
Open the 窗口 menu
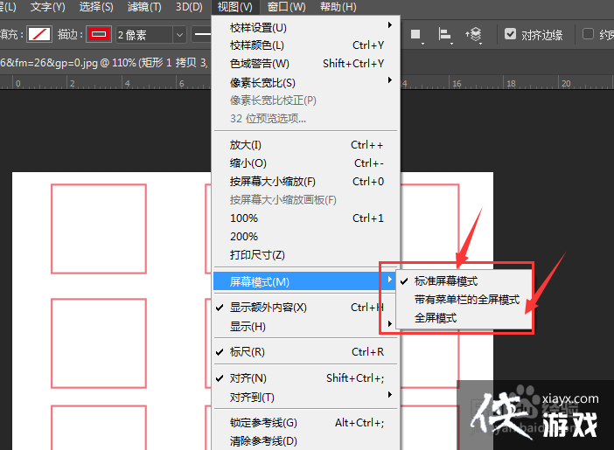pyautogui.click(x=286, y=7)
